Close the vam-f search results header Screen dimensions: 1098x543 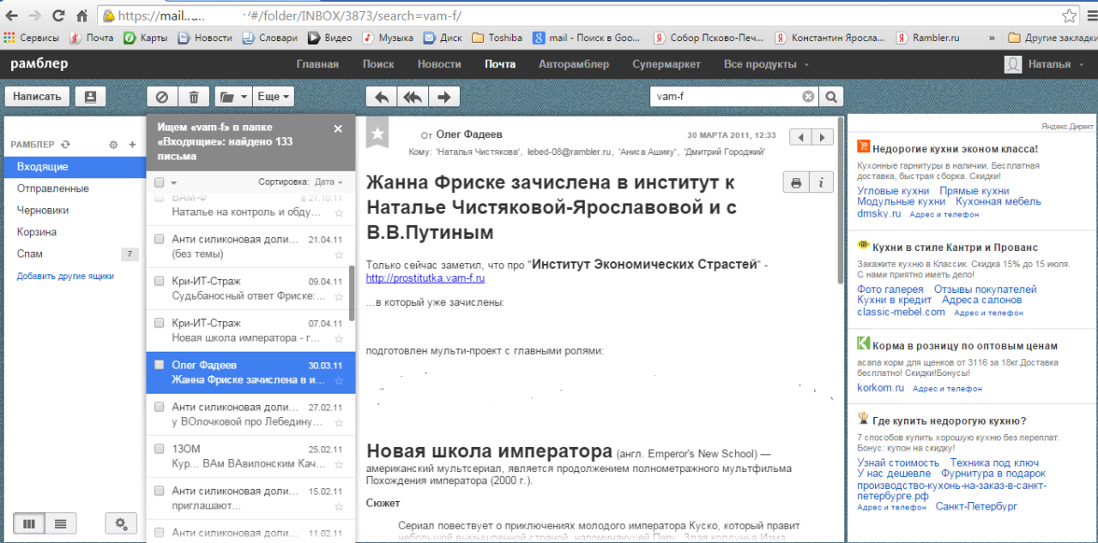tap(338, 128)
